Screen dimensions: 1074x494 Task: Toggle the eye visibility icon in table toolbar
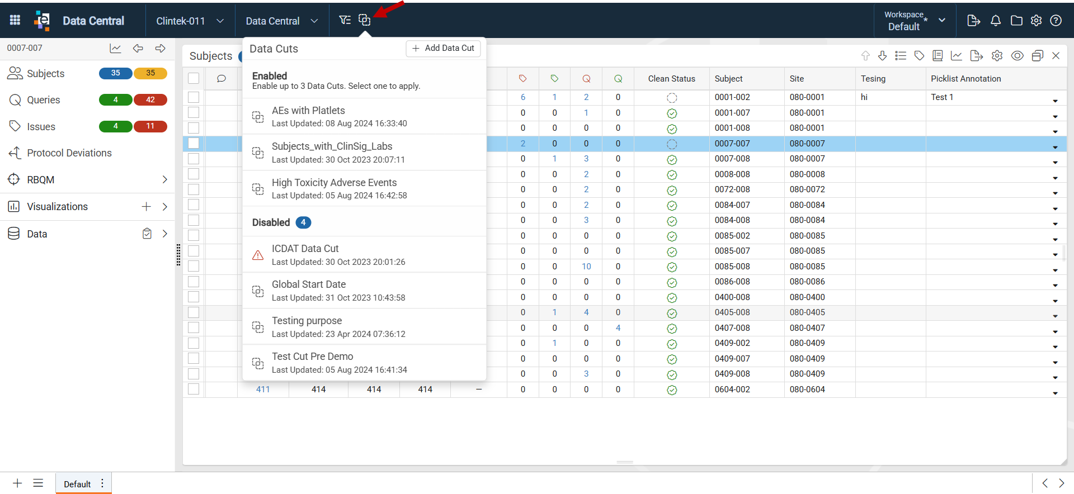(1018, 56)
